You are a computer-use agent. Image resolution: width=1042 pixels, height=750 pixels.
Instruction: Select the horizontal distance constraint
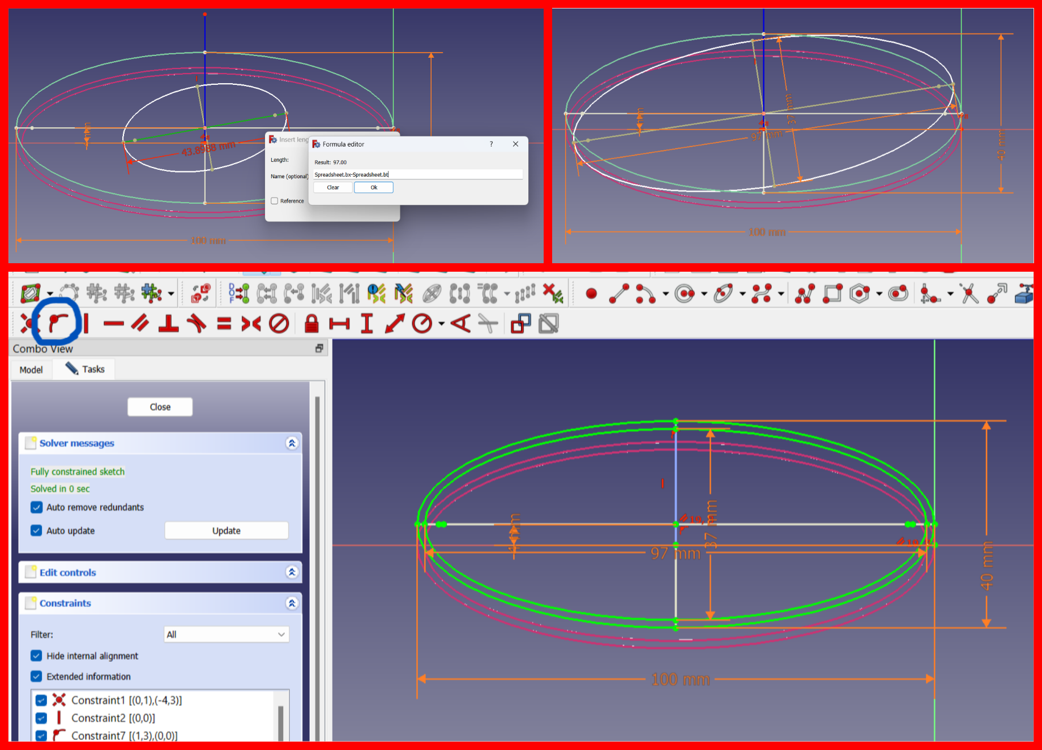point(339,323)
